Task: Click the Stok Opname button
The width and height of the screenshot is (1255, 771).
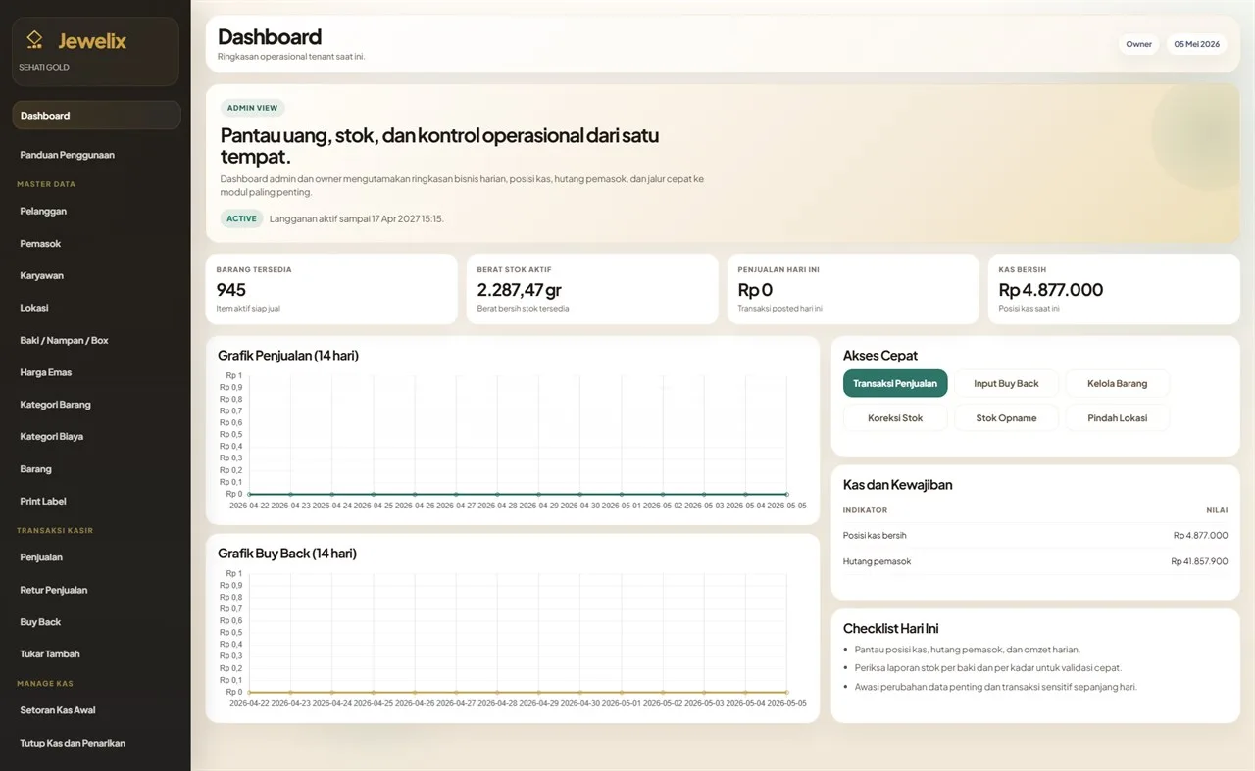Action: pyautogui.click(x=1006, y=417)
